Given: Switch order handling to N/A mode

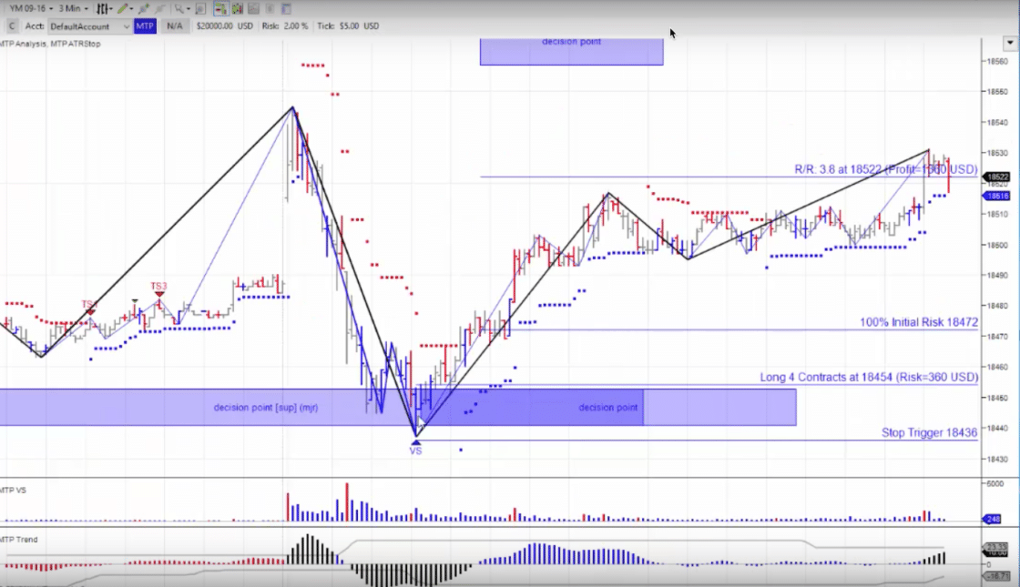Looking at the screenshot, I should click(174, 25).
